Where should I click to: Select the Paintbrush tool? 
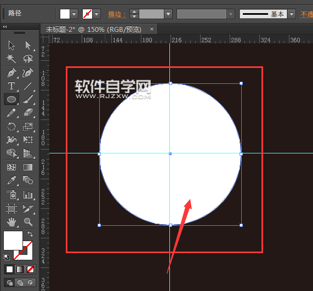(28, 99)
